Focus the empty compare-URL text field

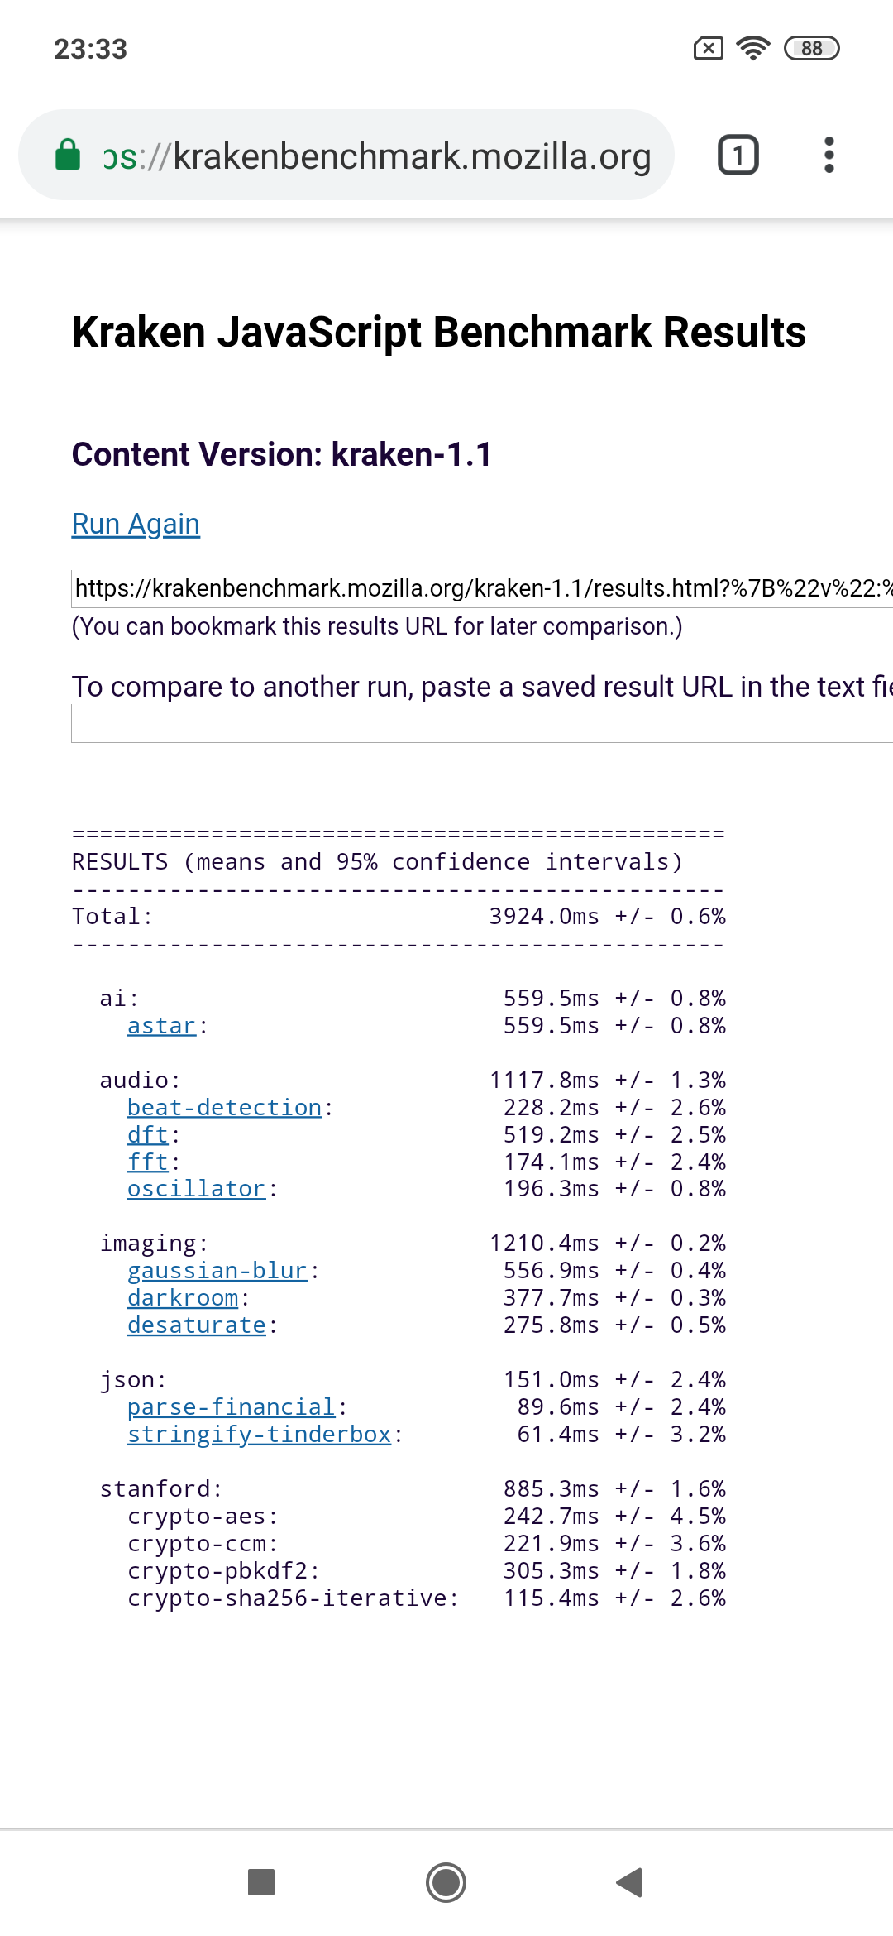point(481,725)
